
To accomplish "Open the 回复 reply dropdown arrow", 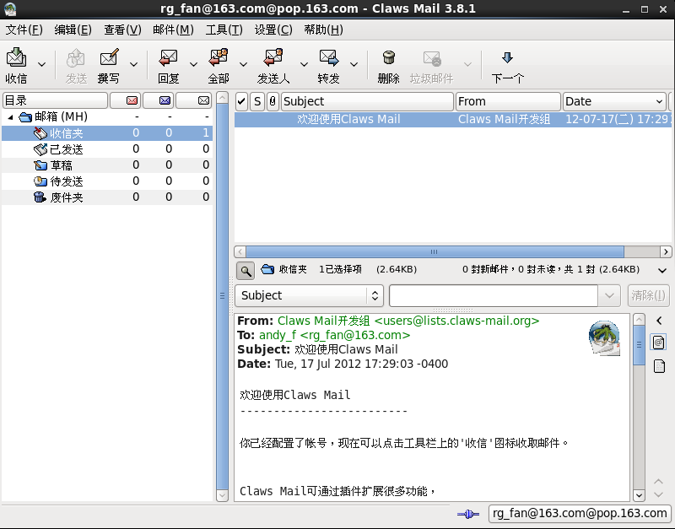I will pyautogui.click(x=194, y=65).
